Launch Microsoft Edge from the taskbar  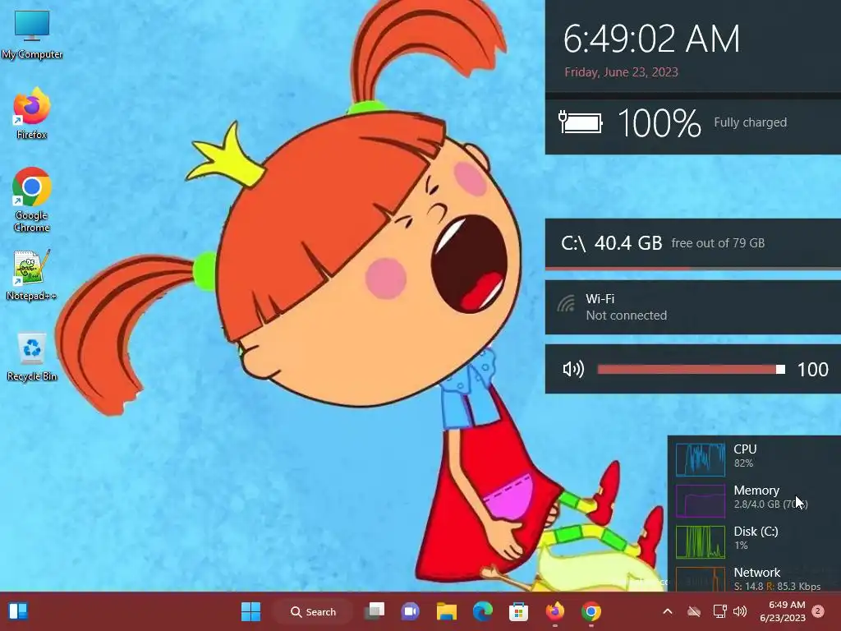coord(483,611)
